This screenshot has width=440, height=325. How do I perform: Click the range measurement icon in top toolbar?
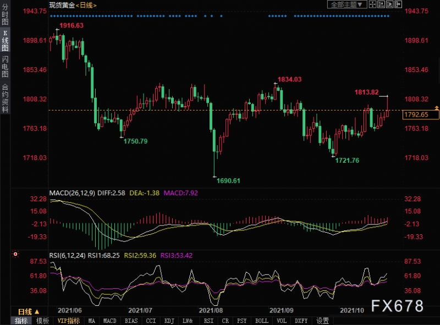381,4
